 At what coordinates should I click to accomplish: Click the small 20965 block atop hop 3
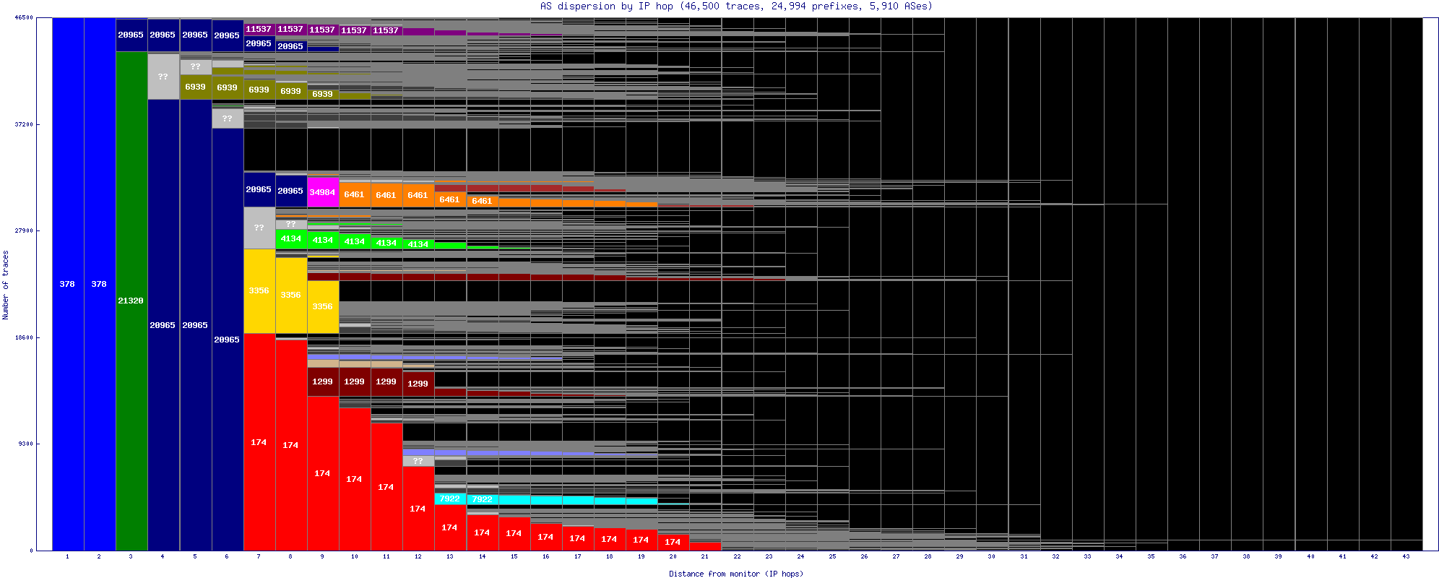(x=131, y=35)
